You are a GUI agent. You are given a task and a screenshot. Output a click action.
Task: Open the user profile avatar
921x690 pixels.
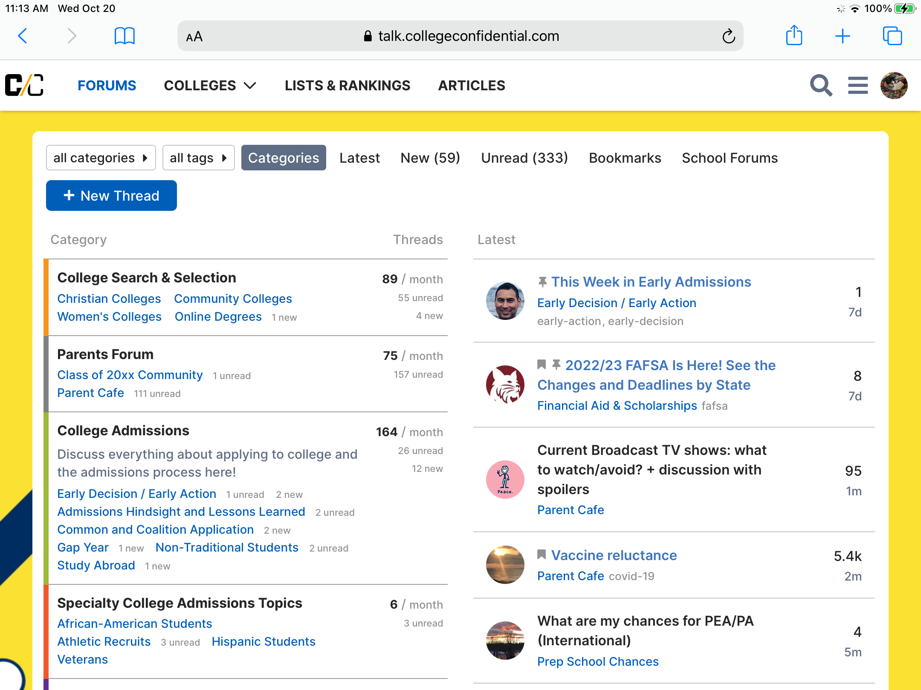click(894, 86)
